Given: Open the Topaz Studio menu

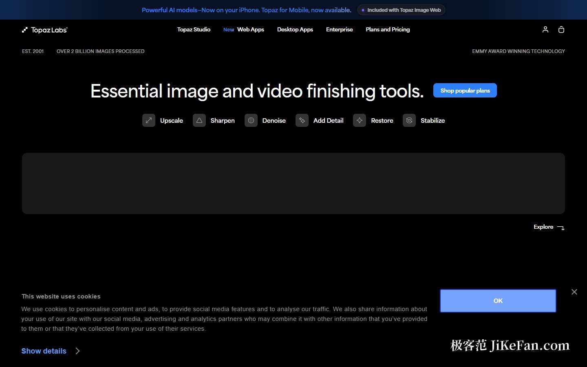Looking at the screenshot, I should coord(194,29).
